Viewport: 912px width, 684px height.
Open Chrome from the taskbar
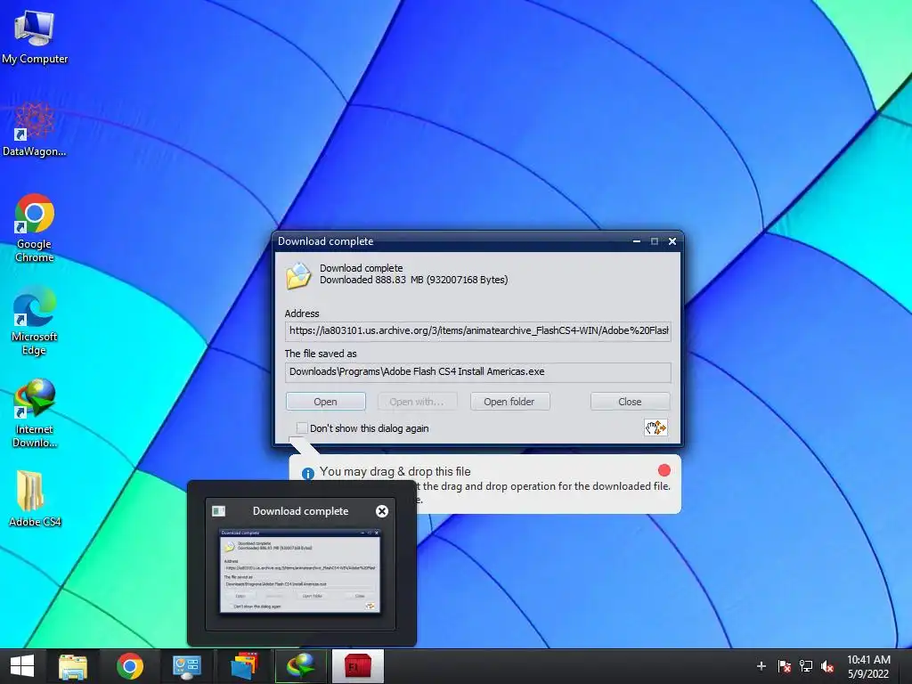(130, 666)
